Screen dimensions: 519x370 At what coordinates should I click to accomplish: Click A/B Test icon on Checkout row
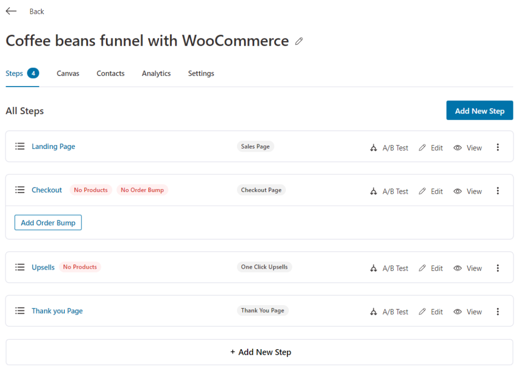374,191
